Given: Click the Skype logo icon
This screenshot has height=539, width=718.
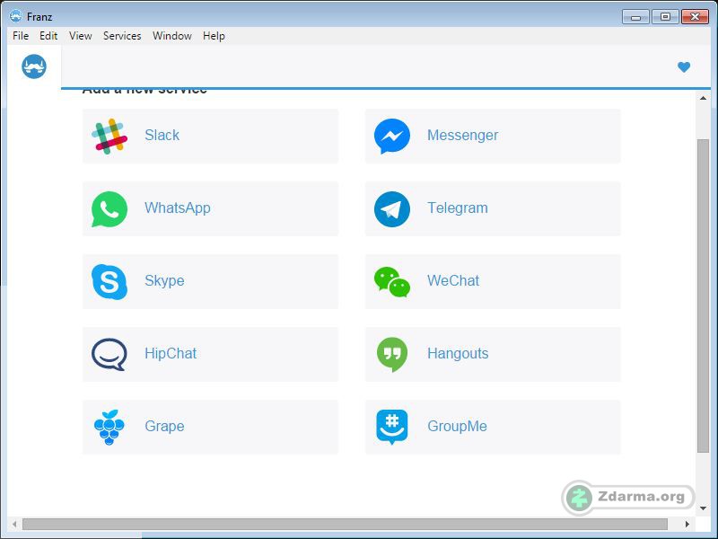Looking at the screenshot, I should pos(109,282).
